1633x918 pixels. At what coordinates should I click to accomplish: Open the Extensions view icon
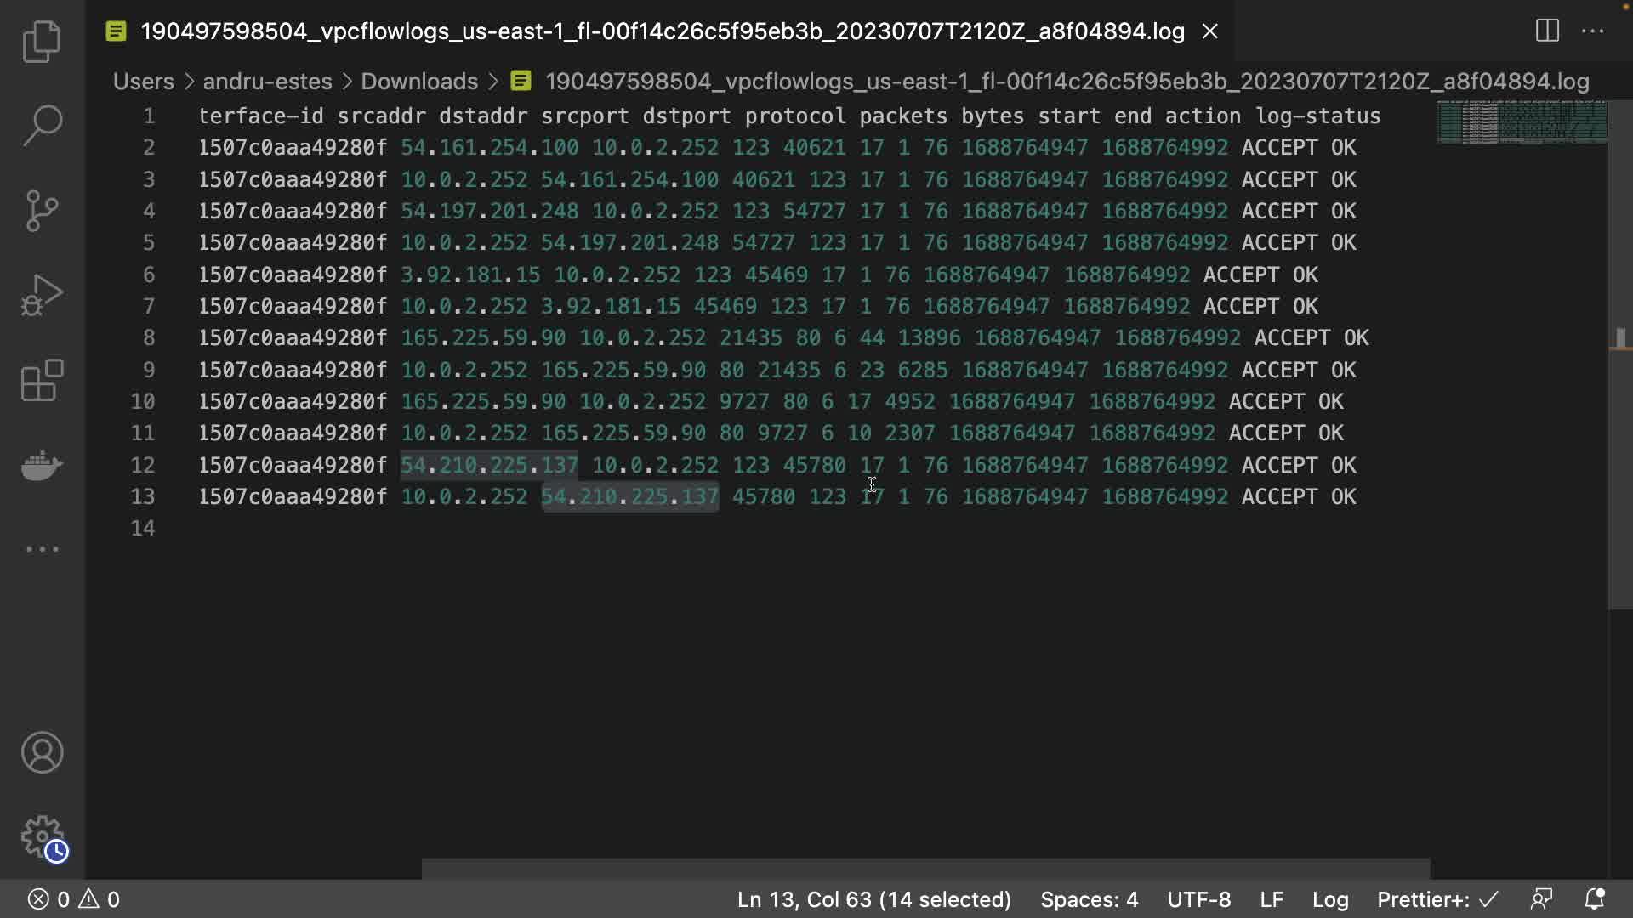tap(42, 380)
